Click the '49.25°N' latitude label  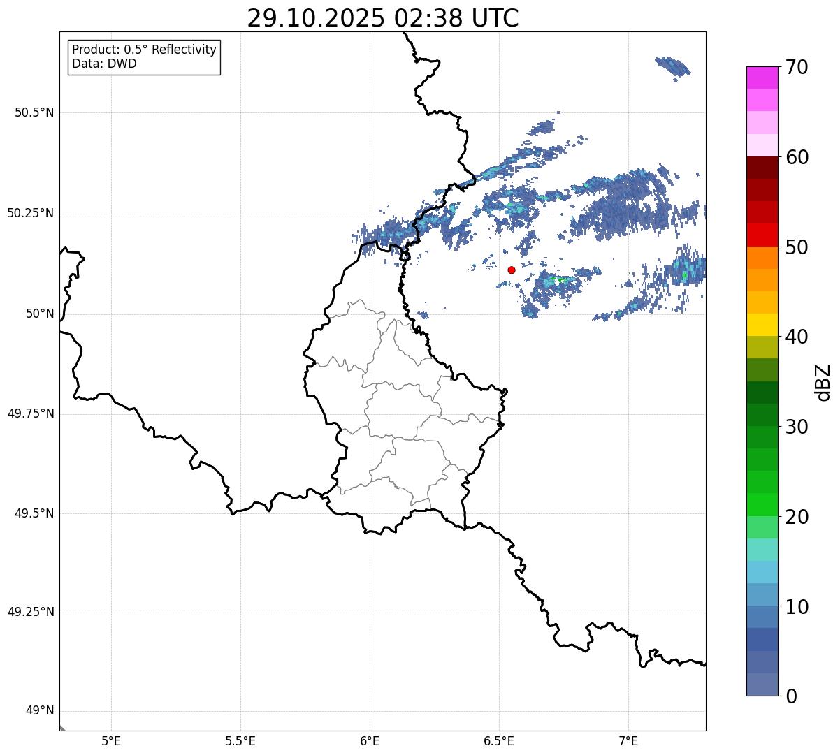tap(30, 612)
